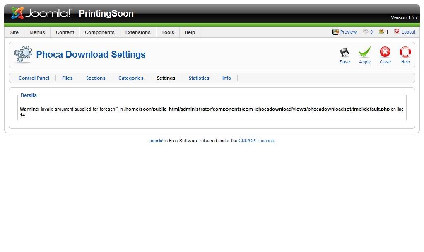Switch to the Statistics tab
The width and height of the screenshot is (424, 252).
(199, 78)
